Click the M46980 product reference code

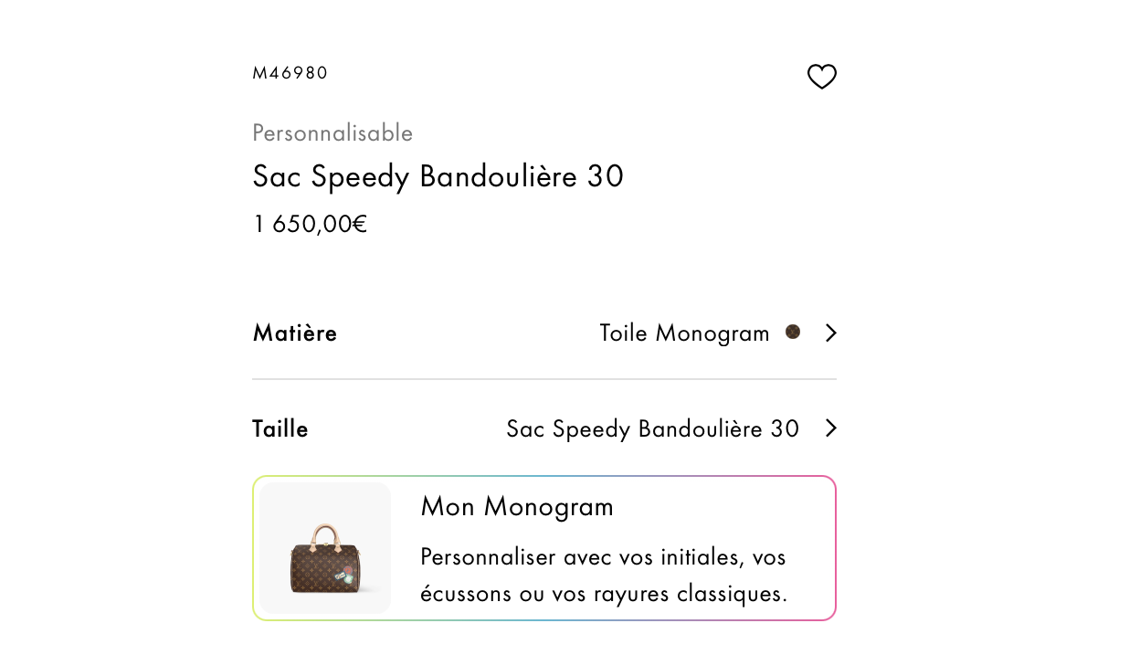coord(290,73)
